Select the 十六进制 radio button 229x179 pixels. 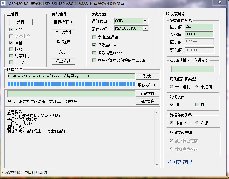click(x=172, y=87)
